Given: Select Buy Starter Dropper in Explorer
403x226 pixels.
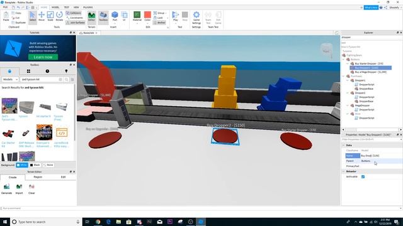Looking at the screenshot, I should coord(369,63).
